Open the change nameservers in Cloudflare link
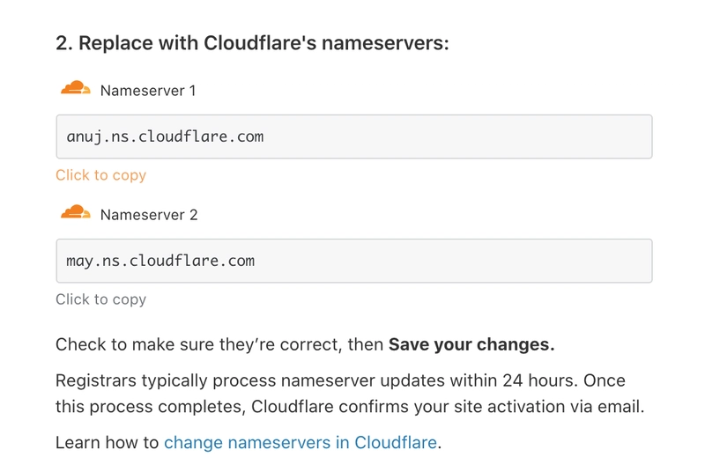Viewport: 705px width, 472px height. (301, 443)
